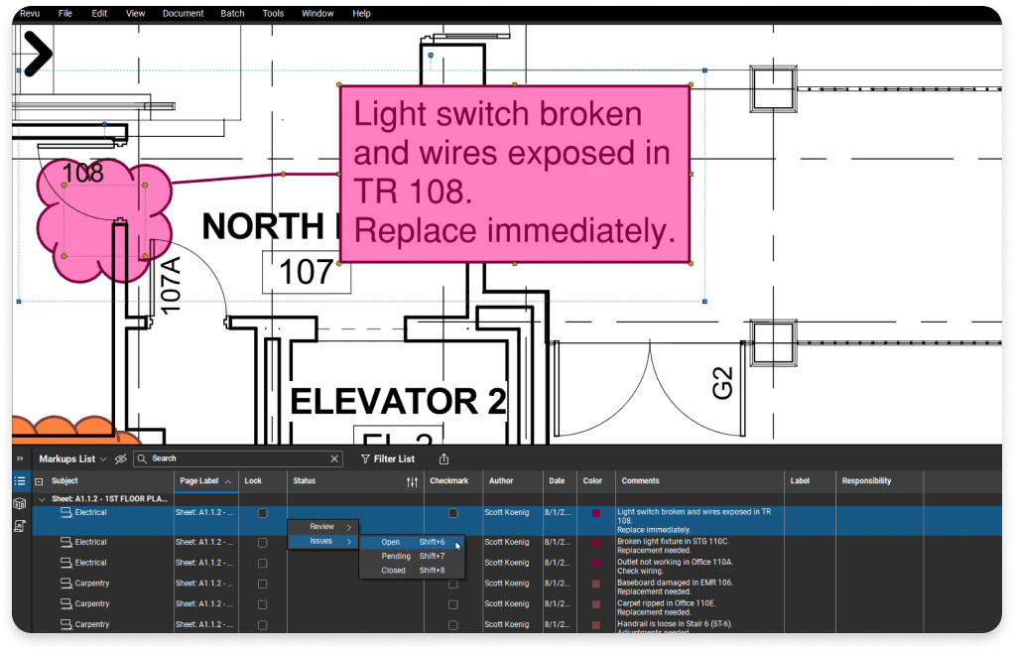The width and height of the screenshot is (1014, 651).
Task: Collapse the Markups List panel with the double-chevron icon
Action: pyautogui.click(x=20, y=458)
